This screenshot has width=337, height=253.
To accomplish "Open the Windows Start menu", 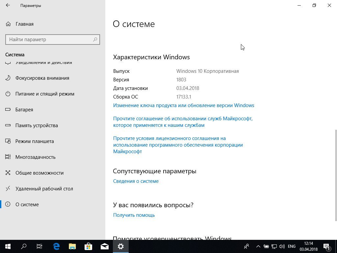I will [x=8, y=246].
